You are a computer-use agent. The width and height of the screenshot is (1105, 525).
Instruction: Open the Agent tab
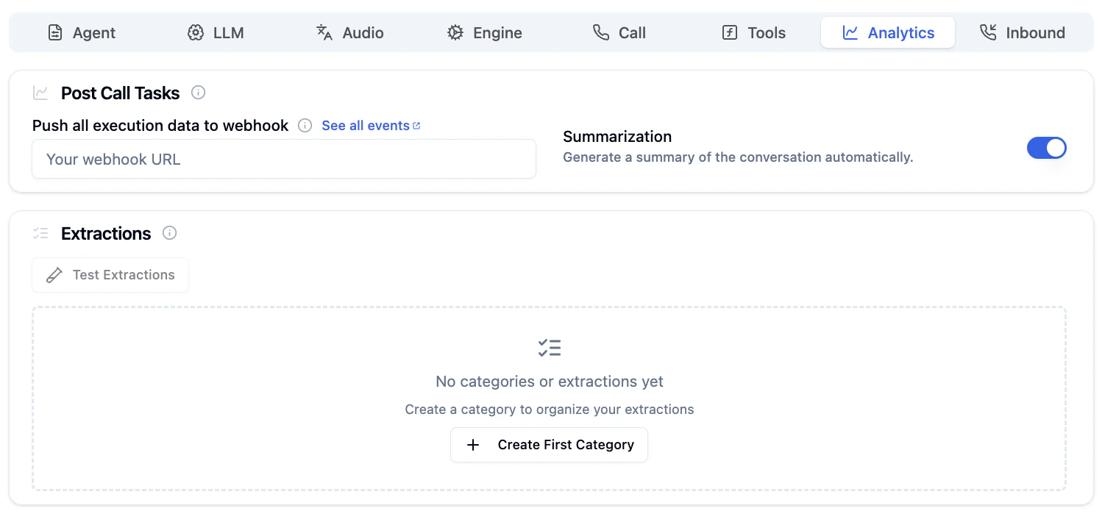point(81,32)
